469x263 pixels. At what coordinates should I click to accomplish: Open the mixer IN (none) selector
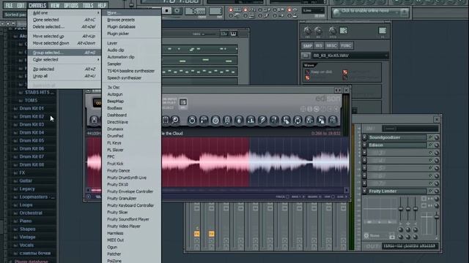click(410, 129)
